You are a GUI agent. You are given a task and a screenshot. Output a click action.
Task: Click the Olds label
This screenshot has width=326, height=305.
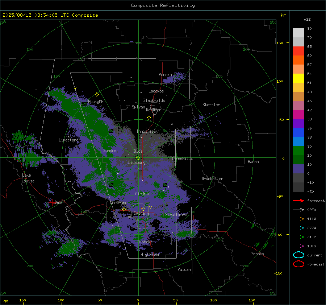point(138,151)
